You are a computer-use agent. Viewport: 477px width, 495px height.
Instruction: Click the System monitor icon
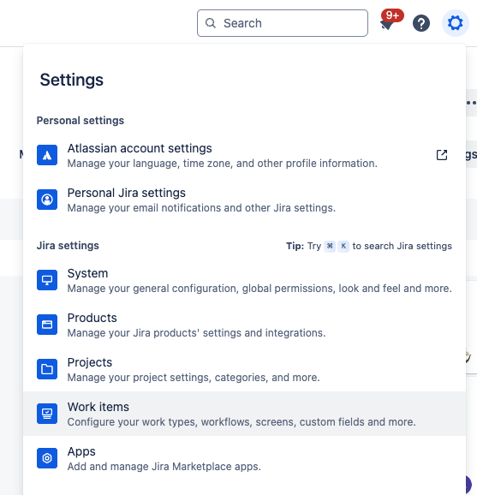coord(47,280)
